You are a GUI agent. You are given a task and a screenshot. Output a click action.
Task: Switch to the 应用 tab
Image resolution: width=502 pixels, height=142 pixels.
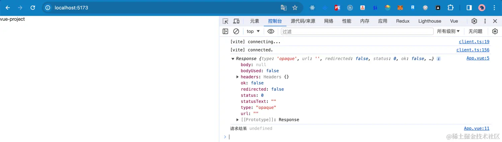coord(383,21)
